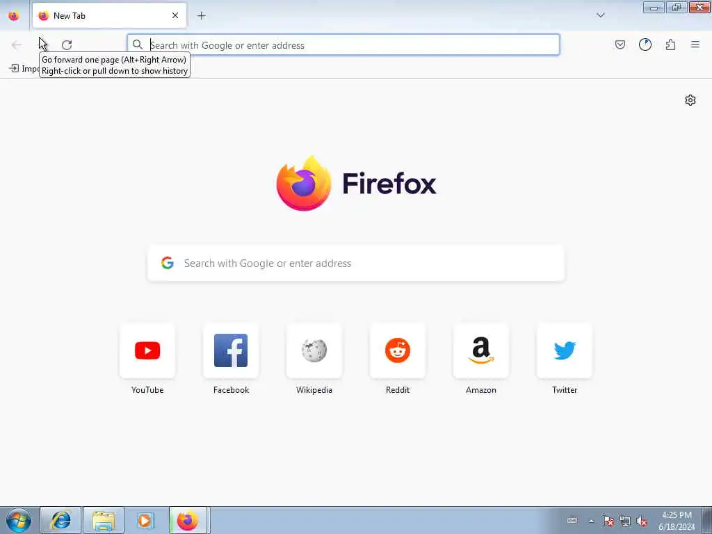Click the Wikipedia label text
Screen dimensions: 712x534
[x=314, y=390]
